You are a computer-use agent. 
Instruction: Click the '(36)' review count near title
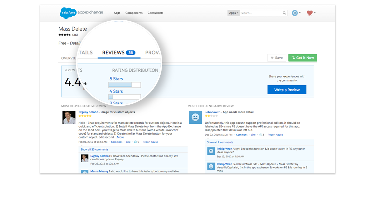75,35
